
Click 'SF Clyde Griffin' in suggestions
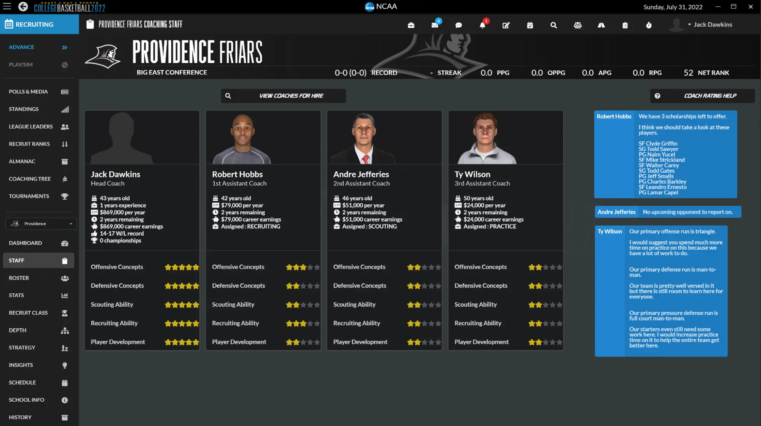(658, 144)
